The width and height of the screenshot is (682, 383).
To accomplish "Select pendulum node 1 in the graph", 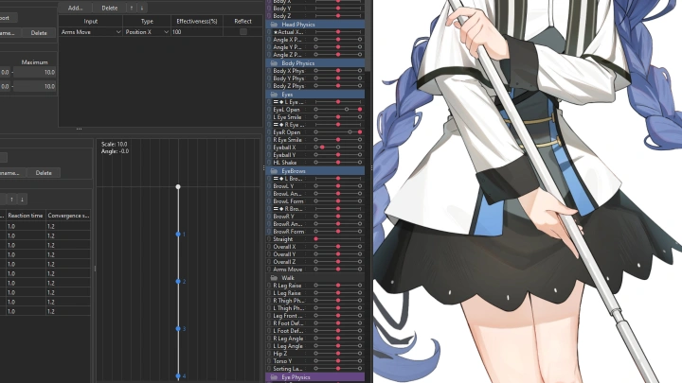I will pyautogui.click(x=178, y=235).
